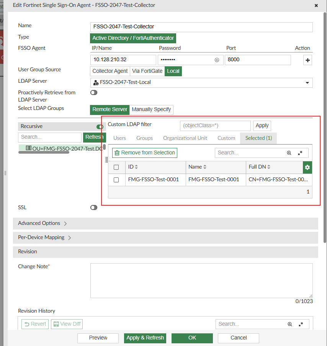Open the Custom tab
The image size is (327, 346).
[226, 138]
